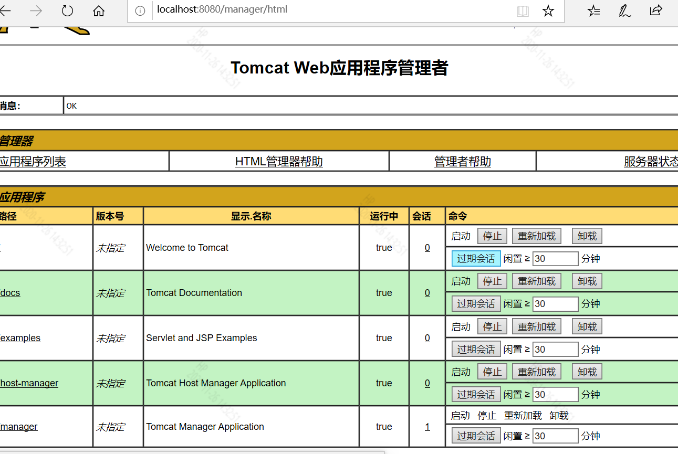678x454 pixels.
Task: Edit idle minutes for the host-manager row
Action: tap(556, 394)
